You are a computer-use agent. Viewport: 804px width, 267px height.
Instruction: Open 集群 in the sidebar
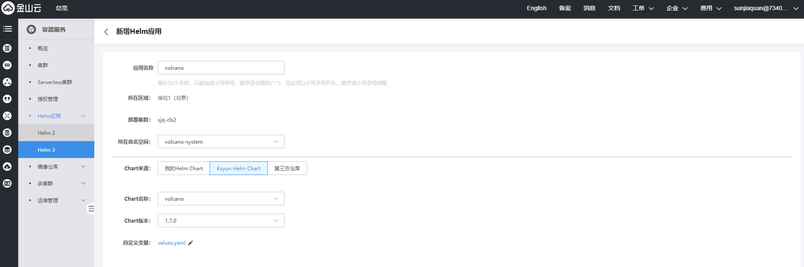pos(43,65)
